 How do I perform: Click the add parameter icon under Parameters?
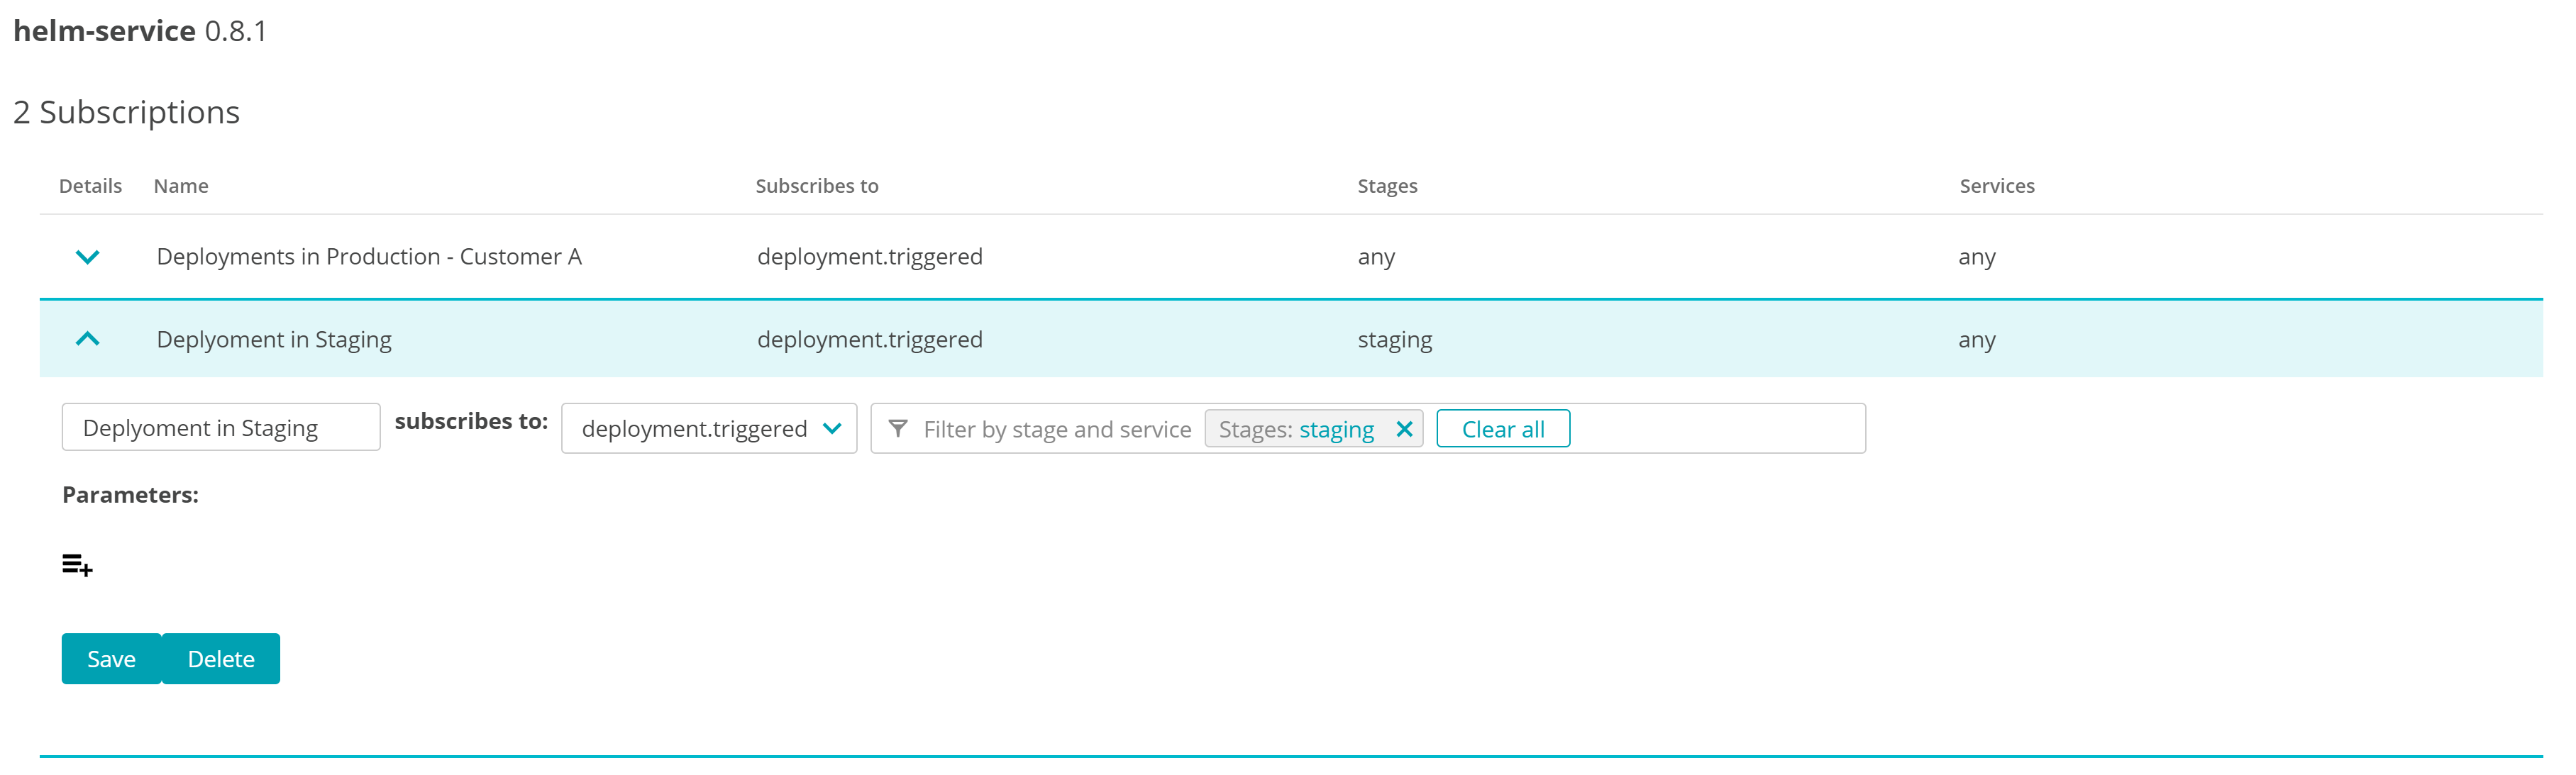coord(76,565)
